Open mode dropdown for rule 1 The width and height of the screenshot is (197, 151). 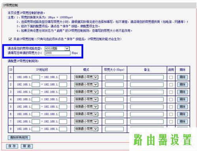click(86, 77)
